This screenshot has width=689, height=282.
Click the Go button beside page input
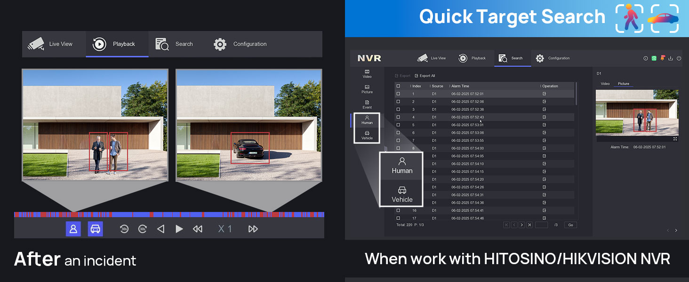(570, 225)
